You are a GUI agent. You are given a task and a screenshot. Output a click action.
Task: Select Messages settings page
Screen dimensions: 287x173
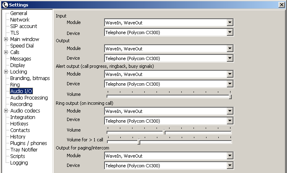pyautogui.click(x=21, y=59)
